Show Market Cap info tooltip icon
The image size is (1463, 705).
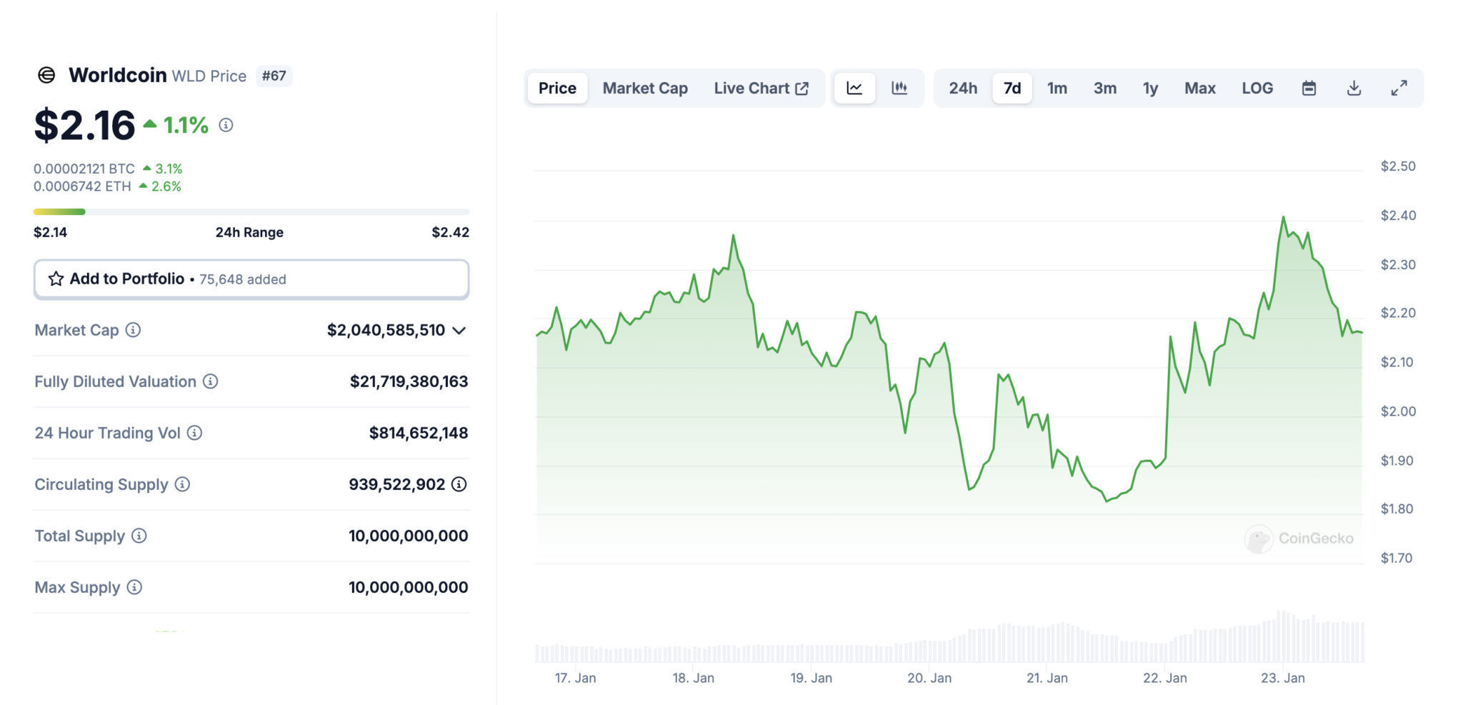point(133,330)
